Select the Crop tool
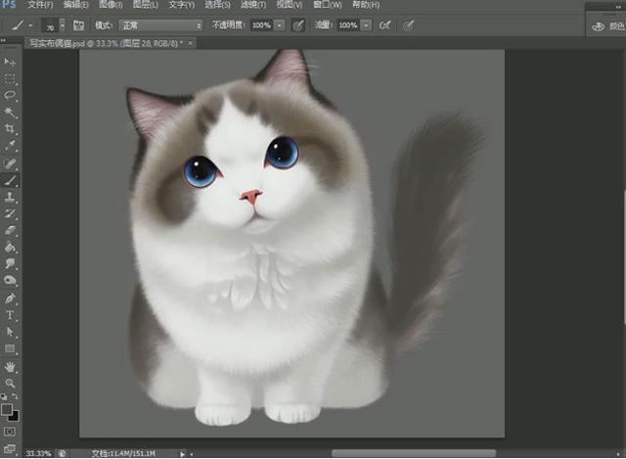 tap(11, 129)
